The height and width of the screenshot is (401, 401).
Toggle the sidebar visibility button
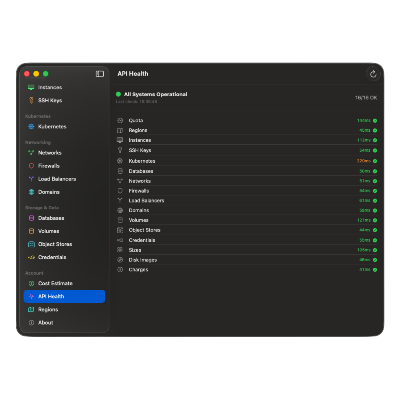(x=100, y=74)
